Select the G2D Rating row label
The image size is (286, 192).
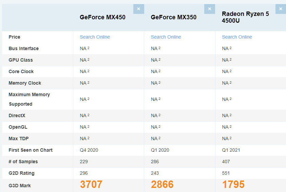tap(21, 173)
